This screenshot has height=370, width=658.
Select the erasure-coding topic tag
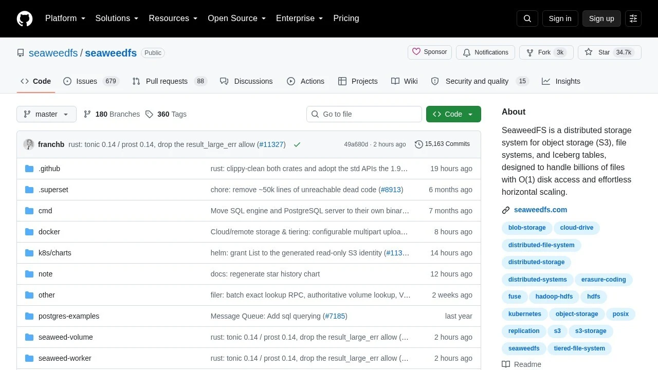click(604, 280)
